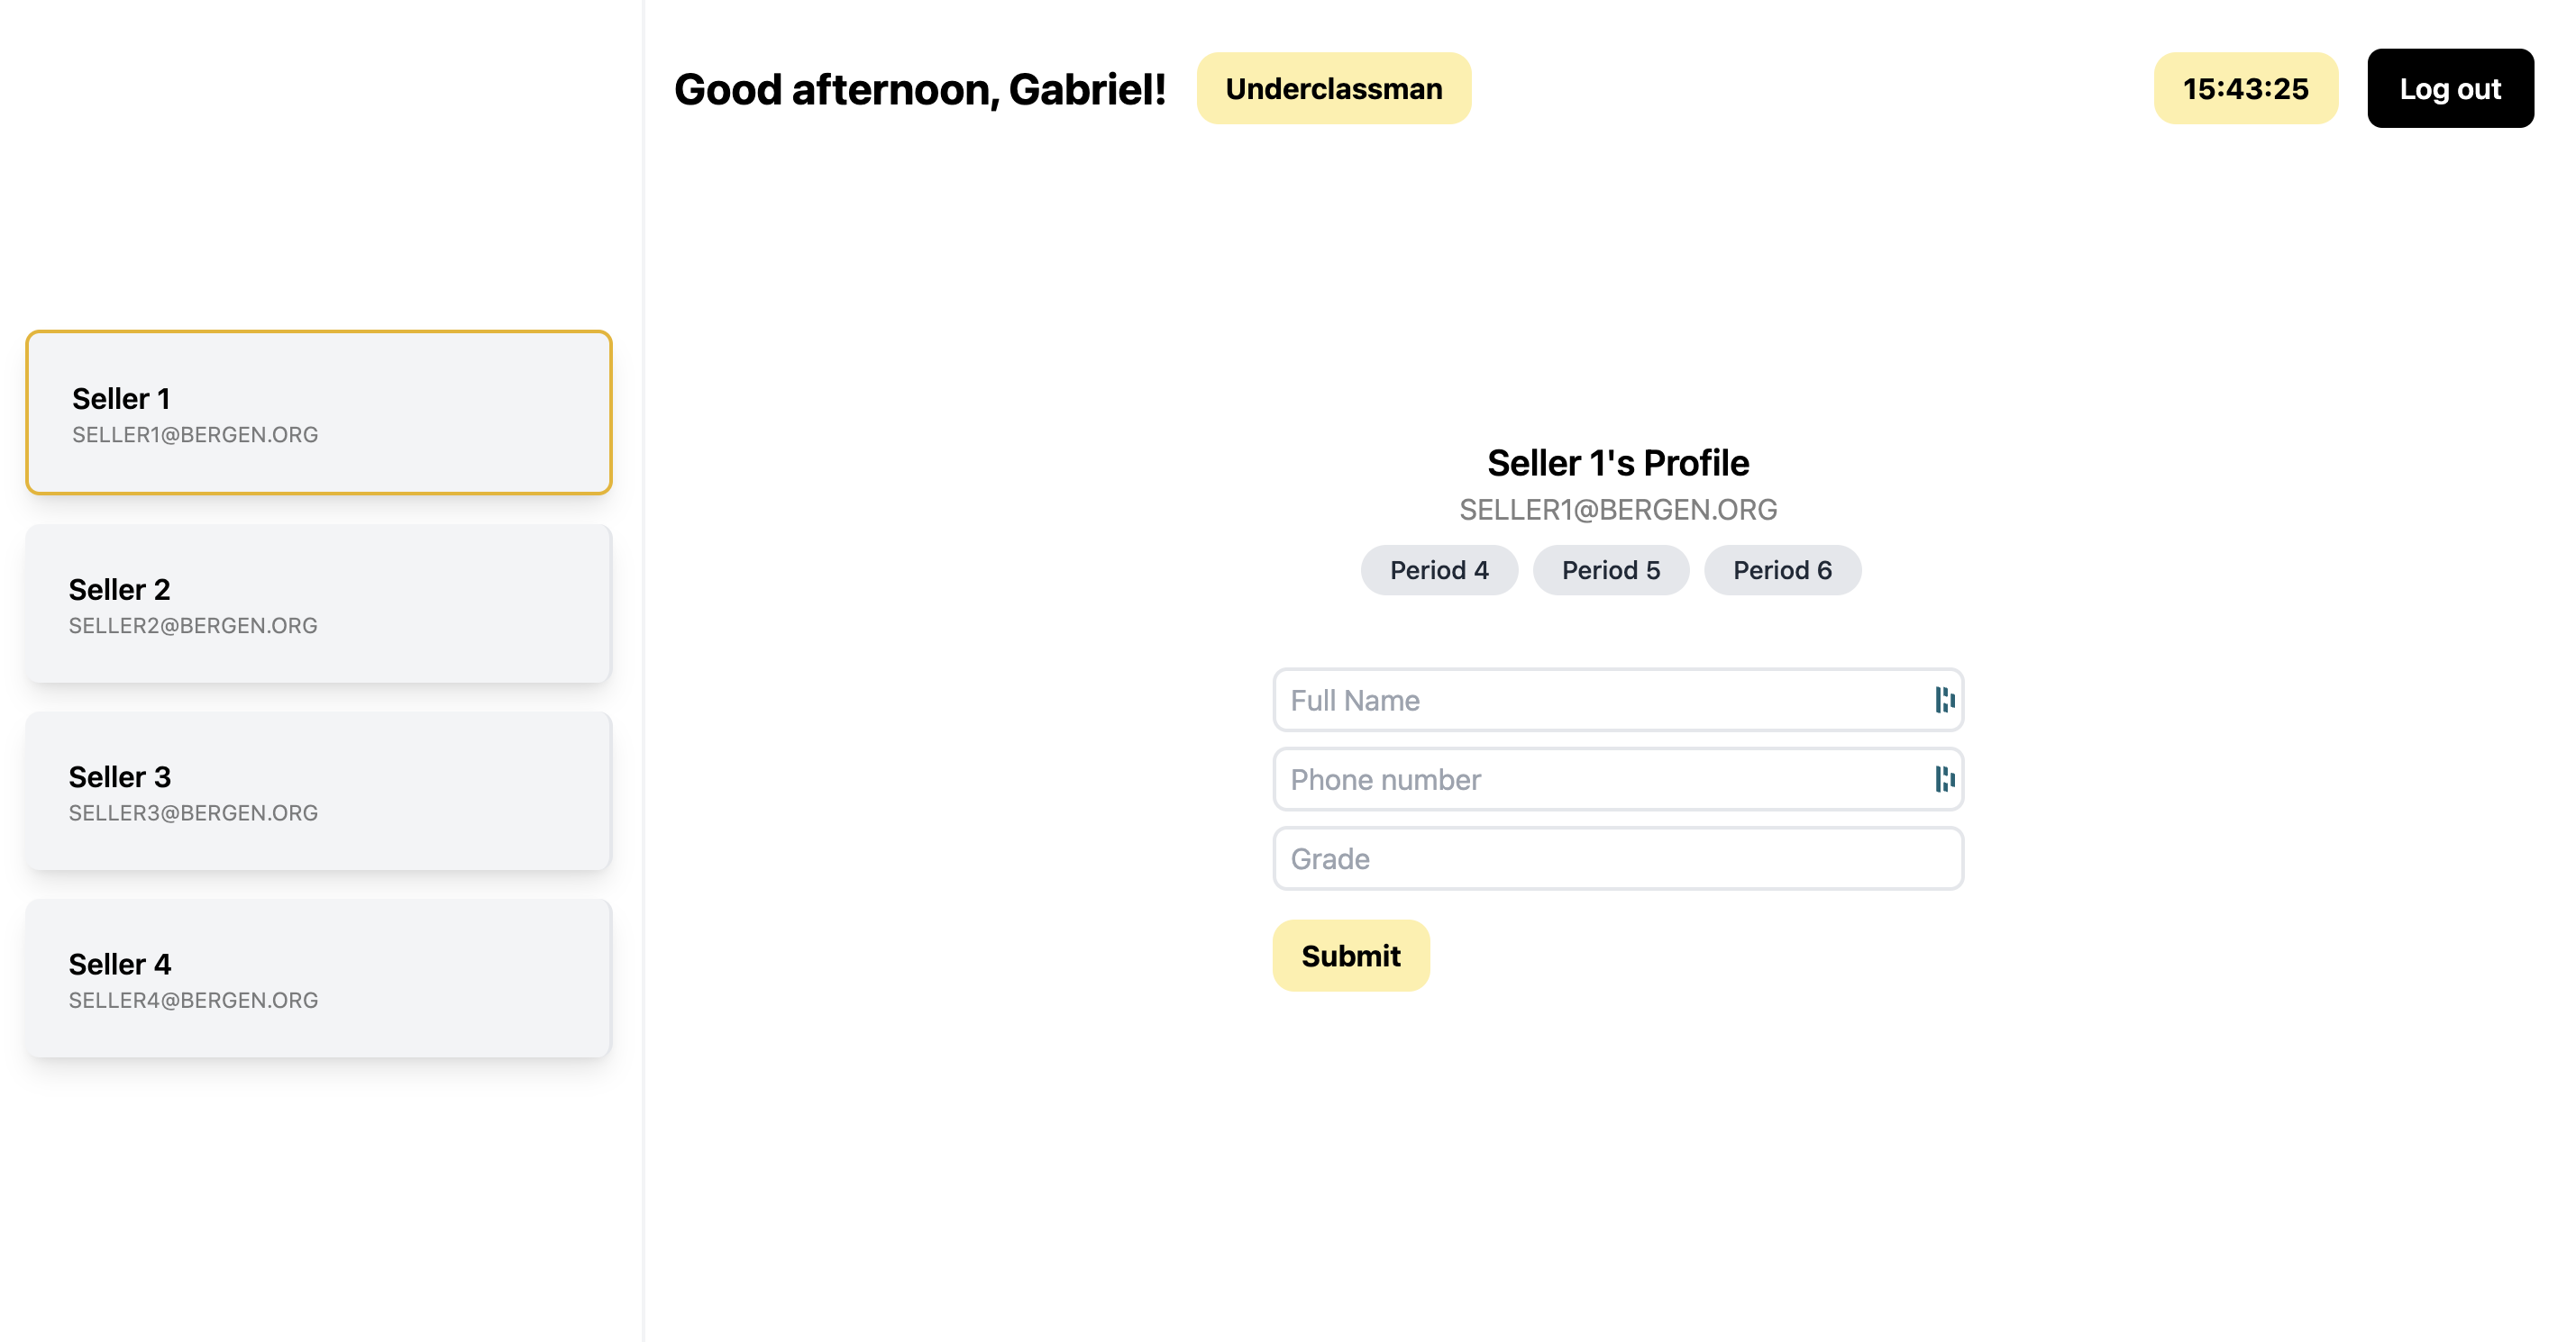
Task: Focus the Full Name input field
Action: click(1618, 701)
